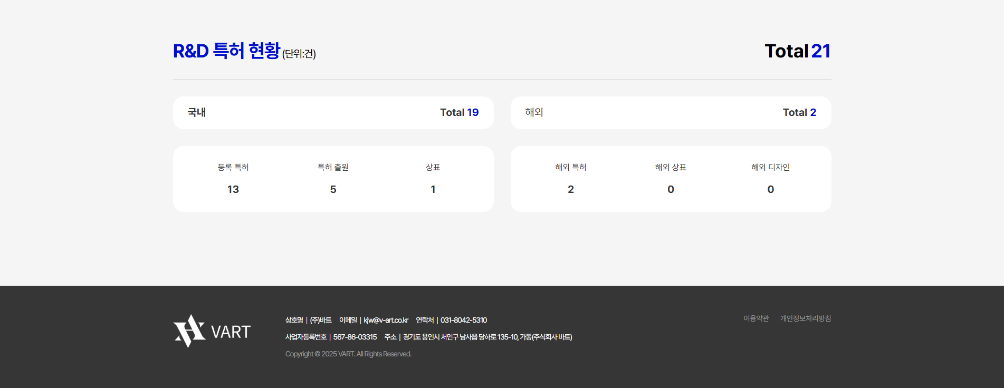
Task: Click the 상표 label in domestic card
Action: point(433,167)
